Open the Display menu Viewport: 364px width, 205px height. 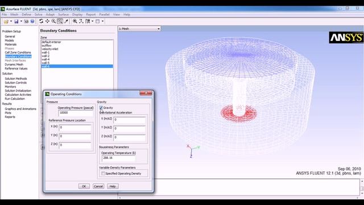(77, 14)
